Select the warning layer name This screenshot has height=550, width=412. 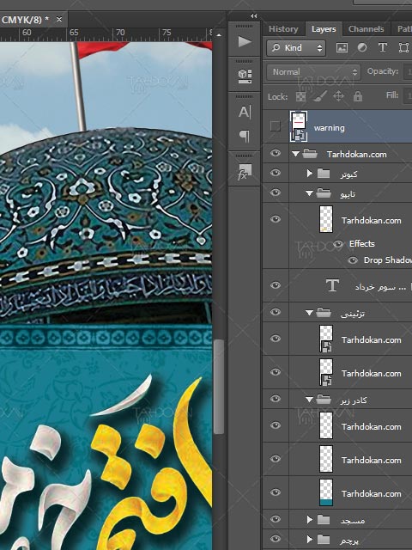point(330,128)
